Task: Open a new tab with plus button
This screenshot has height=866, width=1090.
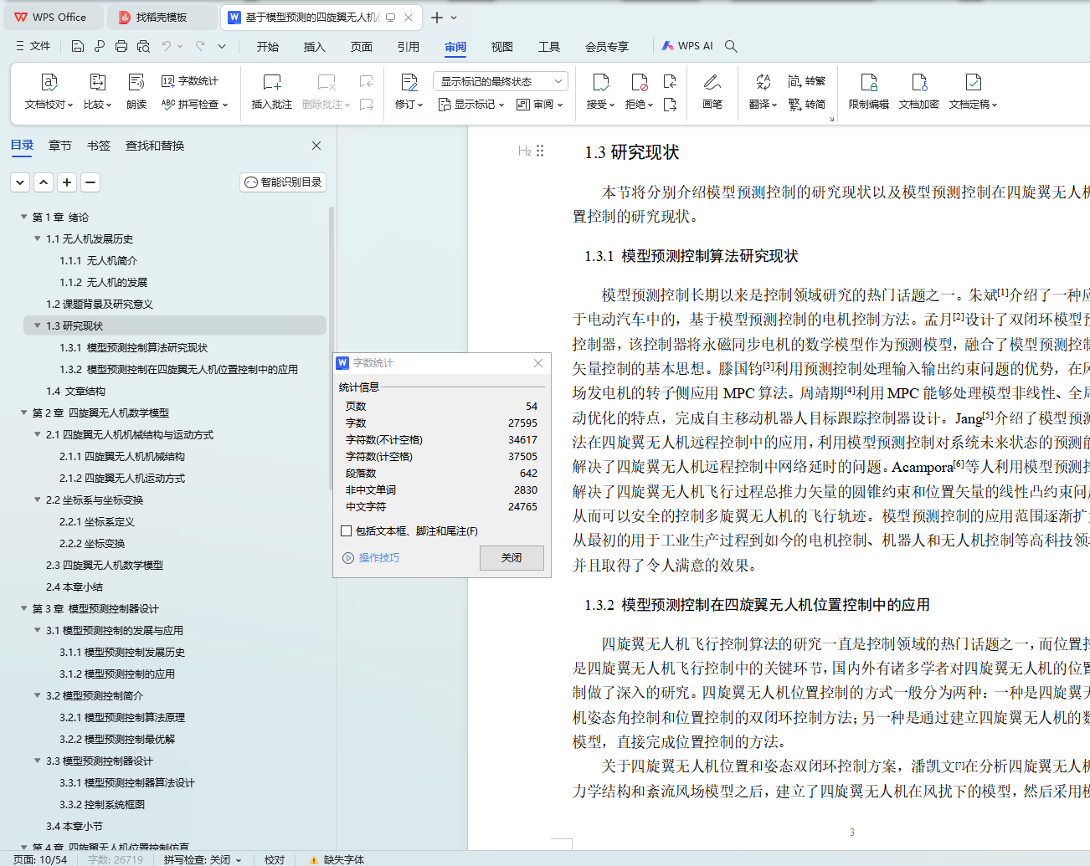Action: 437,17
